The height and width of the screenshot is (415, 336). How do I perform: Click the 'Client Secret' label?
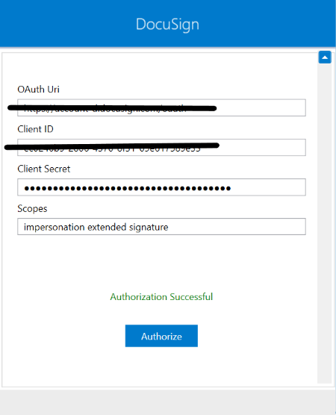click(x=44, y=169)
